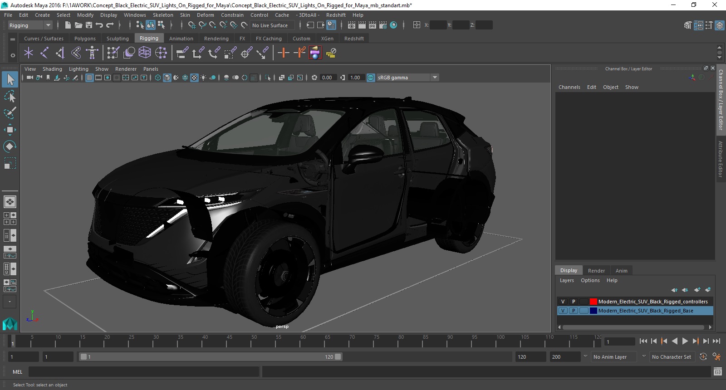
Task: Click the Create Lattice shelf icon
Action: (x=145, y=53)
